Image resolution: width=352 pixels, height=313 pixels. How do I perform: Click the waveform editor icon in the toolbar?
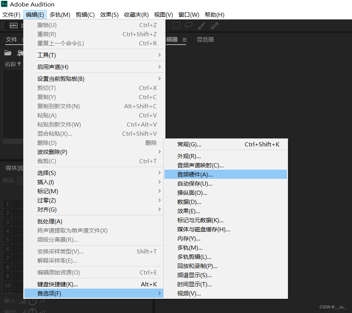(x=13, y=26)
